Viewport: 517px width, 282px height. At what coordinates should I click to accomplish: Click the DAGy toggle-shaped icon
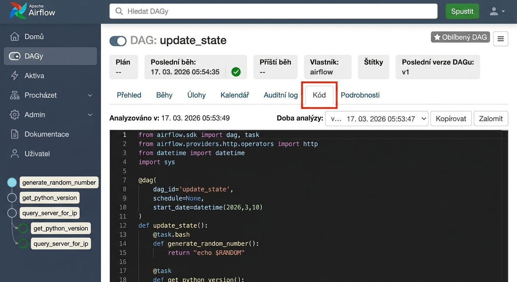15,56
